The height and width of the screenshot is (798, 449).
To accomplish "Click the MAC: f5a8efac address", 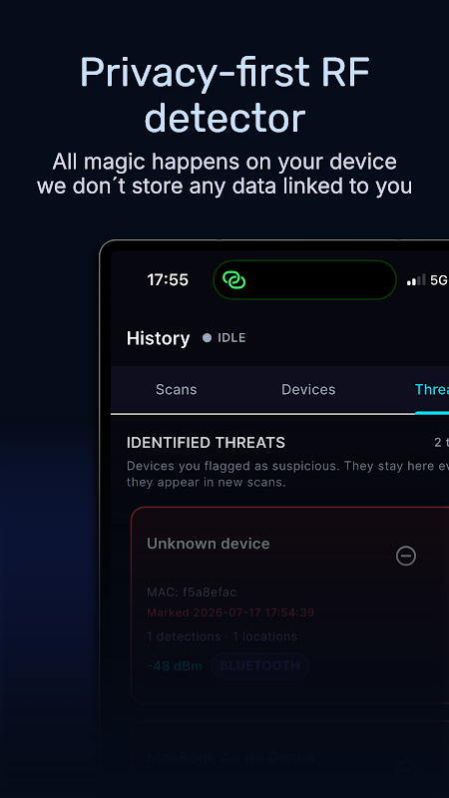I will click(x=192, y=592).
